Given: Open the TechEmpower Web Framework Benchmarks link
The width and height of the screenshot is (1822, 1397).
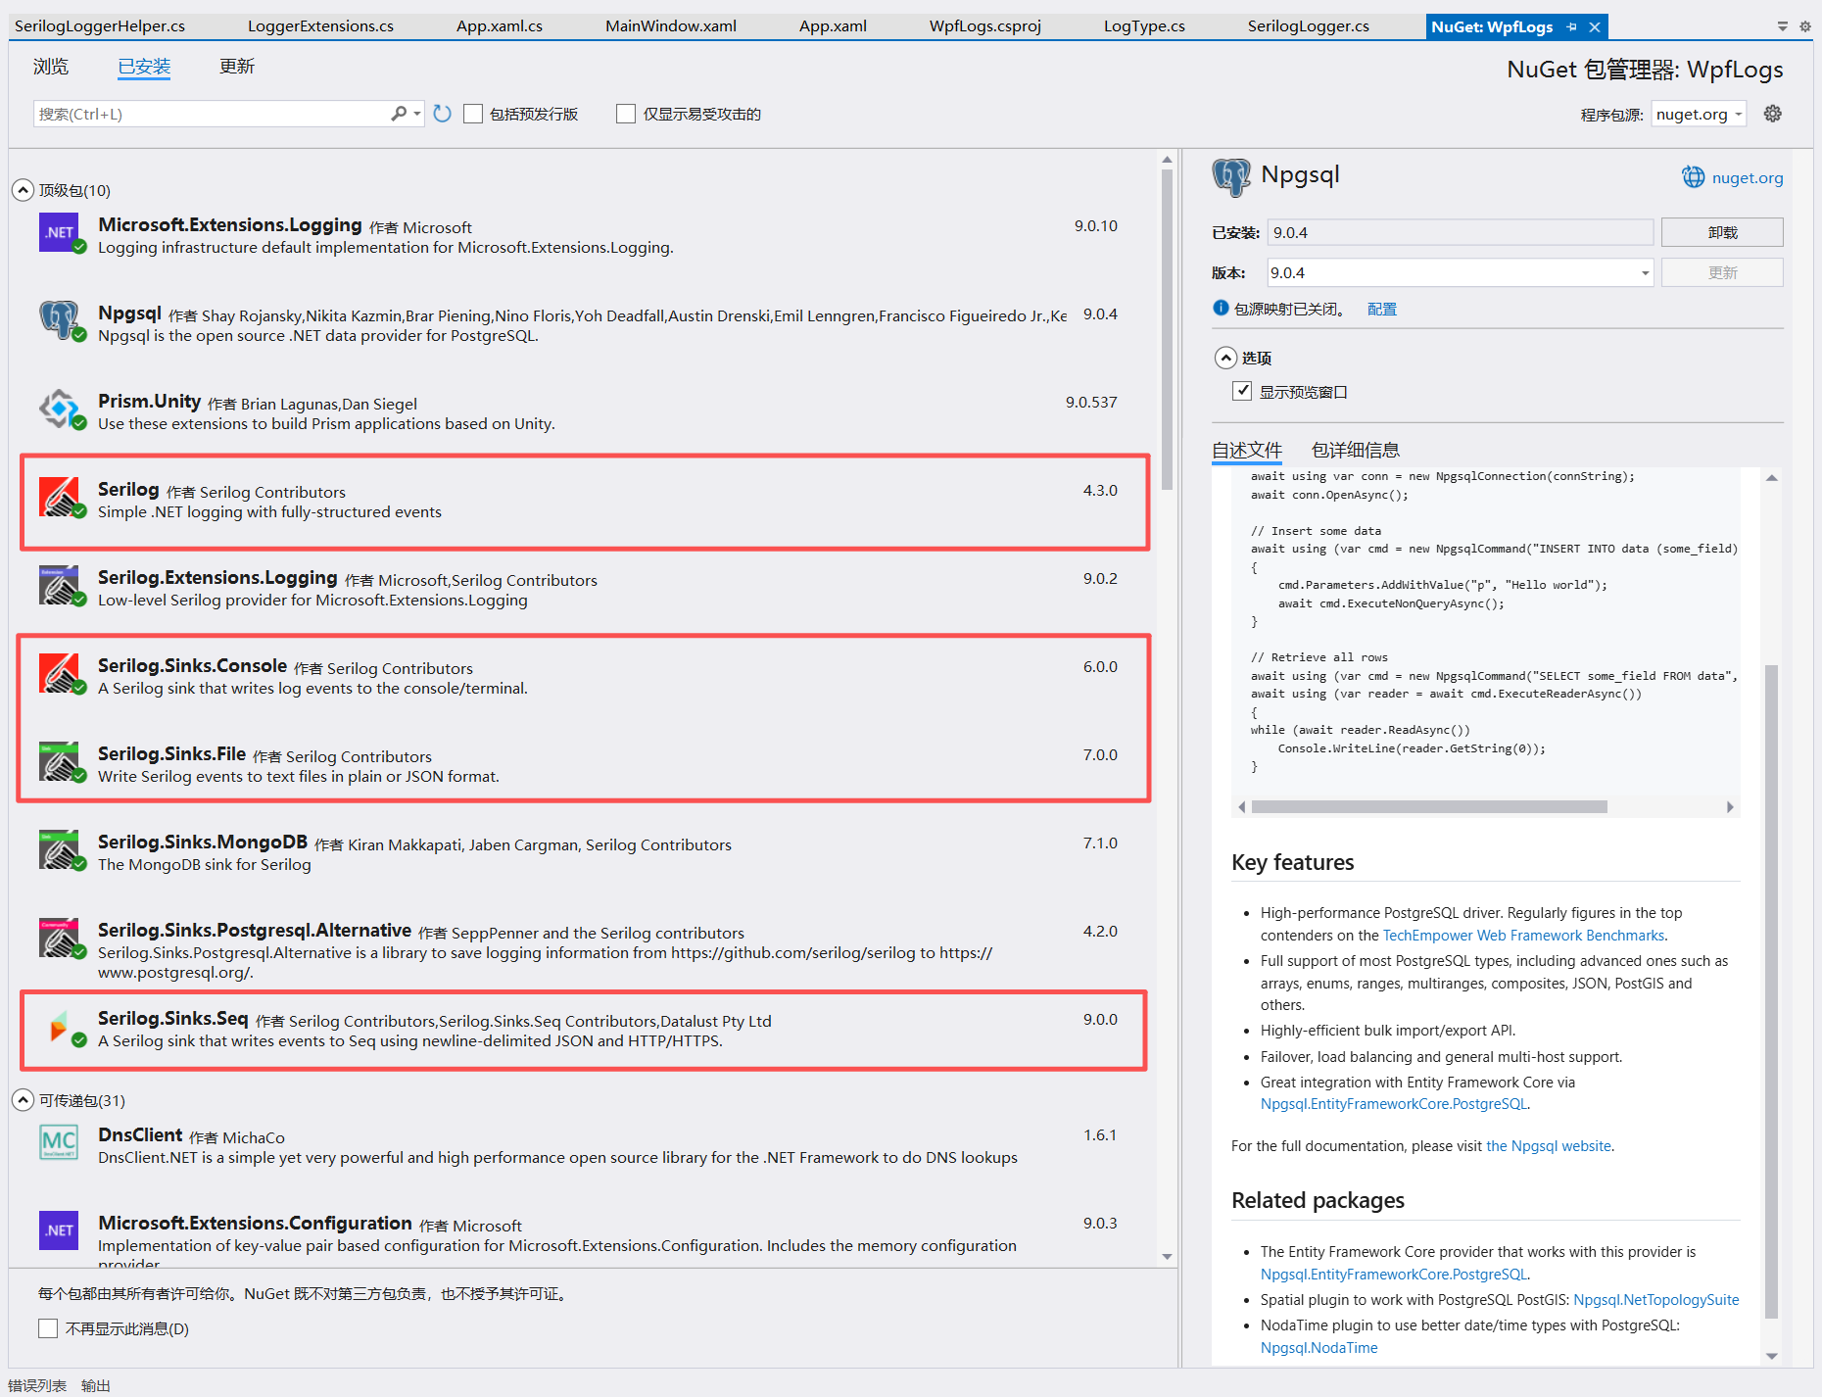Looking at the screenshot, I should tap(1522, 936).
